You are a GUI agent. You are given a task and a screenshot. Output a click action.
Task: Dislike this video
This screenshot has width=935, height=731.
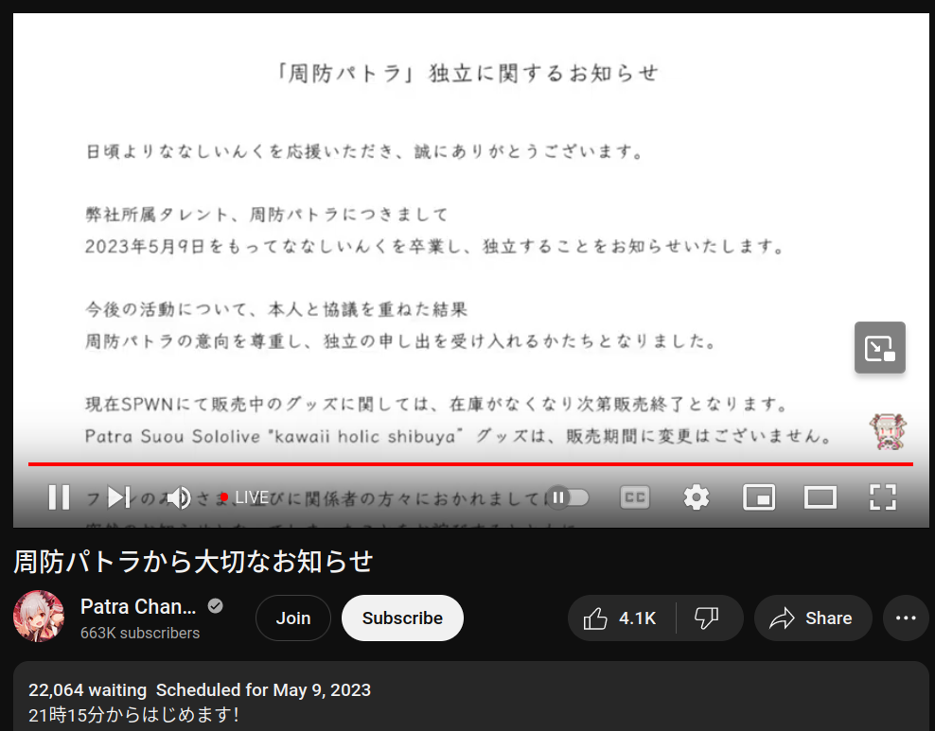pos(707,618)
